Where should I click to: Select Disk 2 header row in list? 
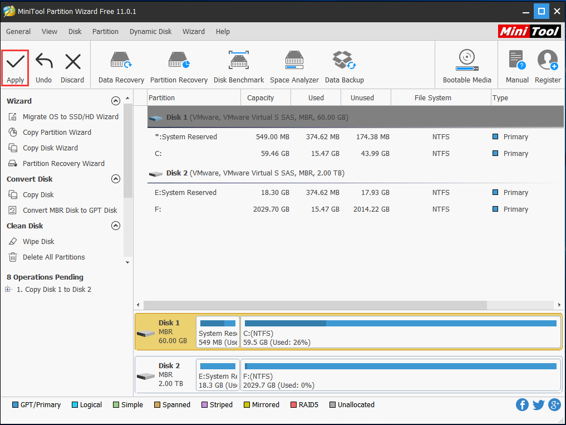pyautogui.click(x=355, y=173)
